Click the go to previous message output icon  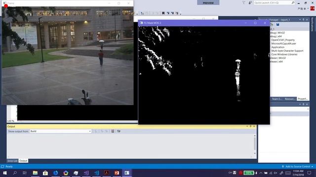[x=102, y=131]
